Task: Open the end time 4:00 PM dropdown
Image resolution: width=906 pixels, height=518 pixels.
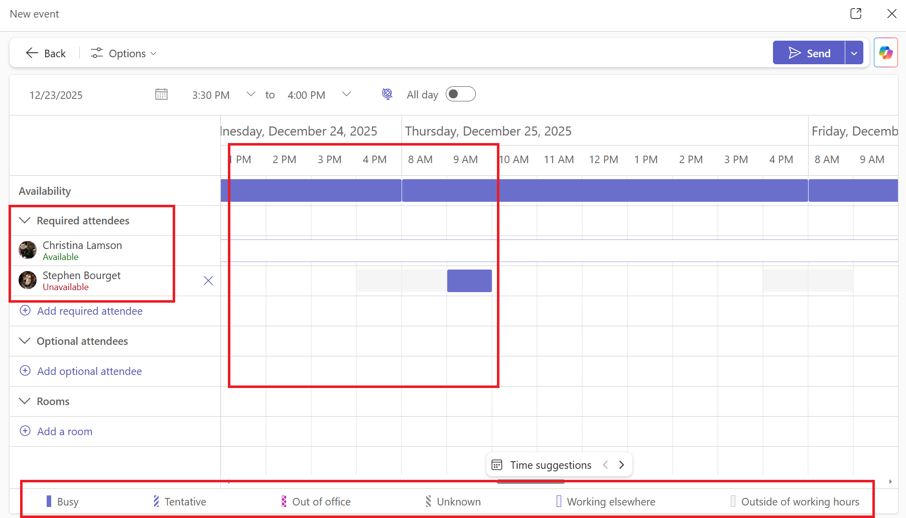Action: pos(346,94)
